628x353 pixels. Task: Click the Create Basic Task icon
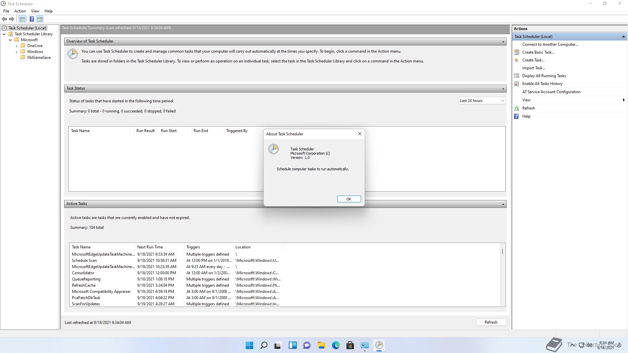517,52
